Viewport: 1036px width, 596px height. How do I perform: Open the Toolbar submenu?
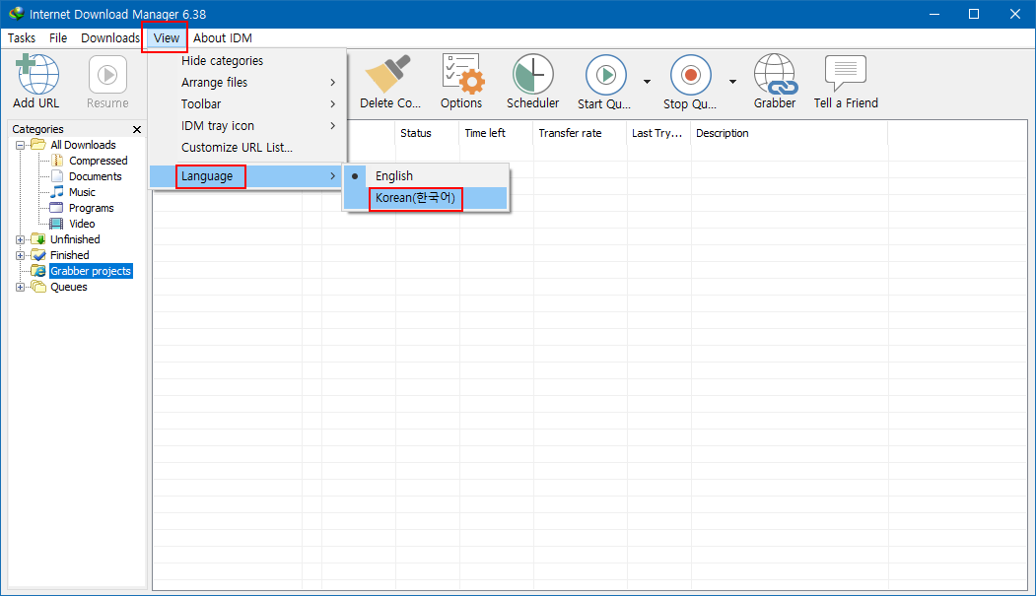point(247,104)
